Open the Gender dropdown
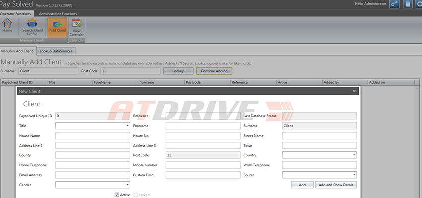 point(92,185)
